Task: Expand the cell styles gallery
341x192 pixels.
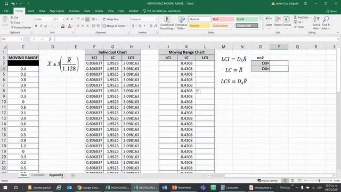Action: tap(261, 27)
